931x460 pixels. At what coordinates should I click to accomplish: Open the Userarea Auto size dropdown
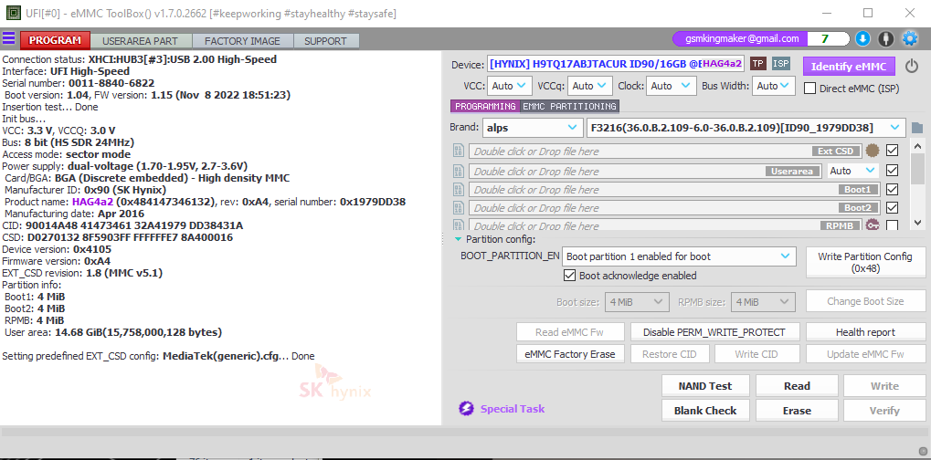click(852, 171)
